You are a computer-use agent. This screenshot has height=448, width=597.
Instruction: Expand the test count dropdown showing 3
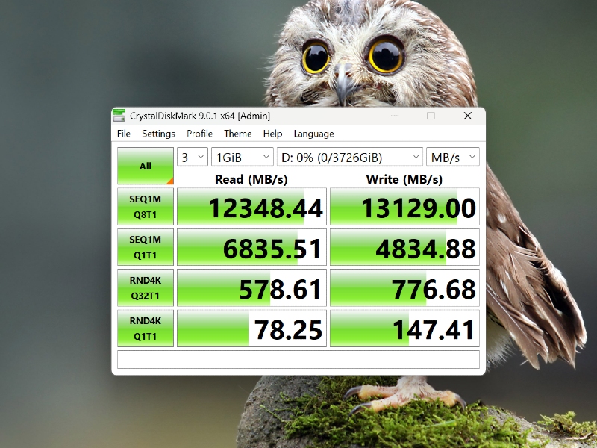pyautogui.click(x=193, y=157)
